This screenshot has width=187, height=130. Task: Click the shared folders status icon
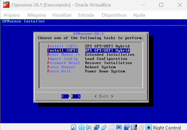(x=111, y=127)
